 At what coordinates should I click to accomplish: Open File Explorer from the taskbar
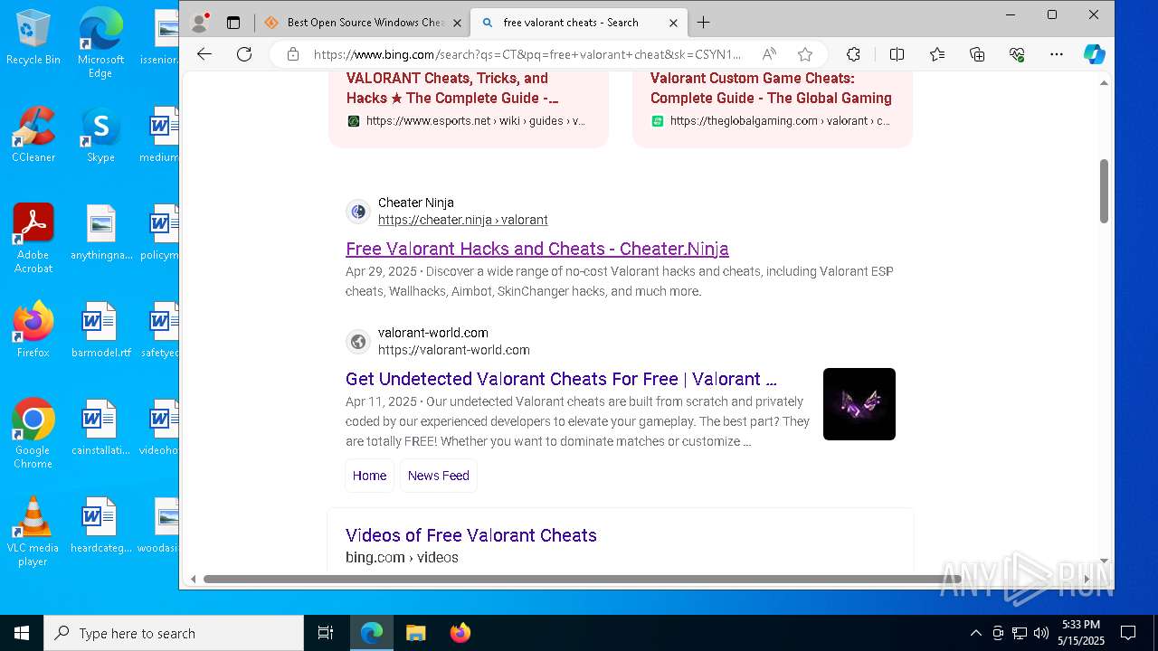(415, 633)
